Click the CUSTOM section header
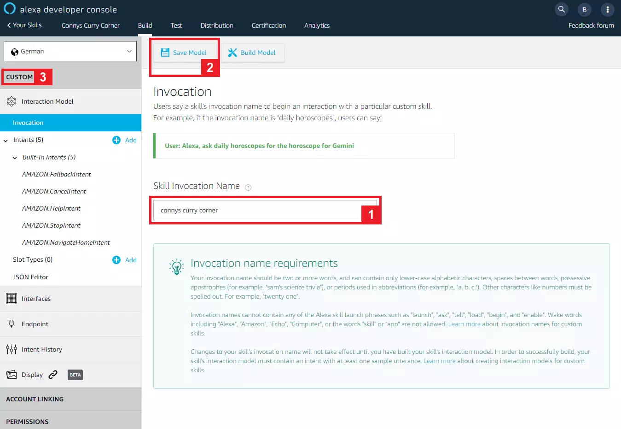The image size is (621, 429). (x=20, y=77)
